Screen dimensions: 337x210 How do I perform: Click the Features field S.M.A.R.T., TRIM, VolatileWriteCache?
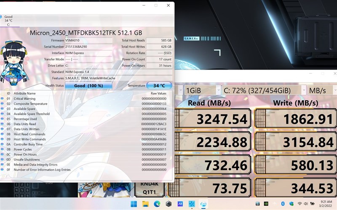(x=118, y=78)
